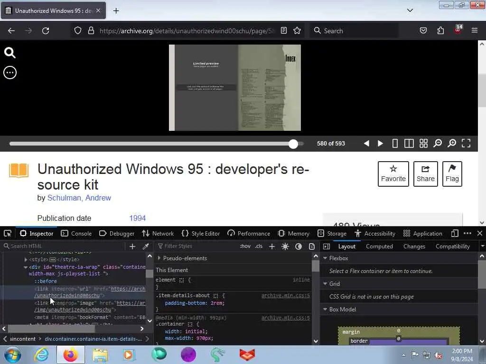Collapse the Box Model section
Viewport: 486px width, 364px height.
click(x=325, y=309)
